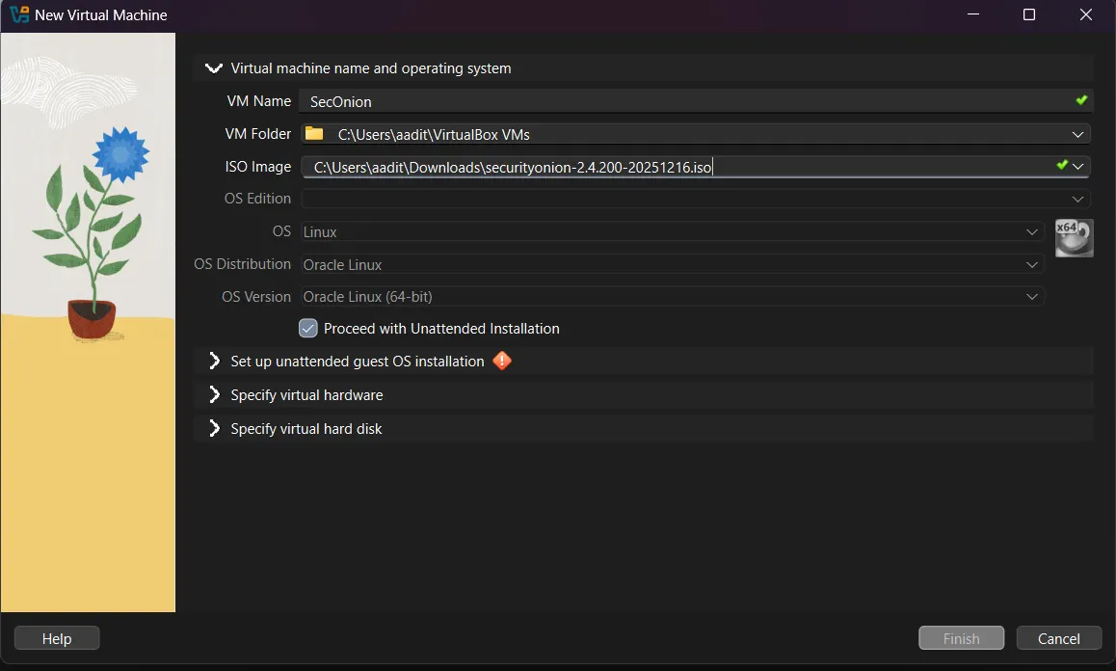Toggle Proceed with Unattended Installation checkbox
Image resolution: width=1116 pixels, height=671 pixels.
[x=307, y=329]
